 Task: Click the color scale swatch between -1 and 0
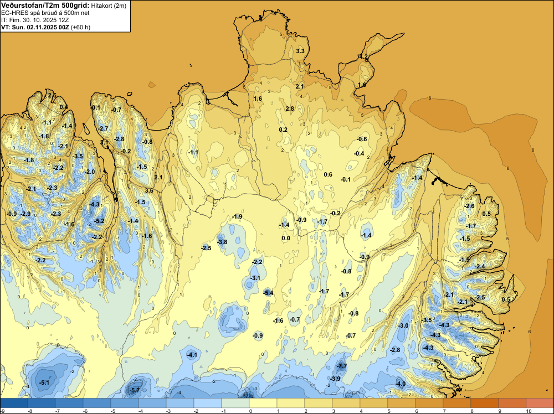(235, 403)
